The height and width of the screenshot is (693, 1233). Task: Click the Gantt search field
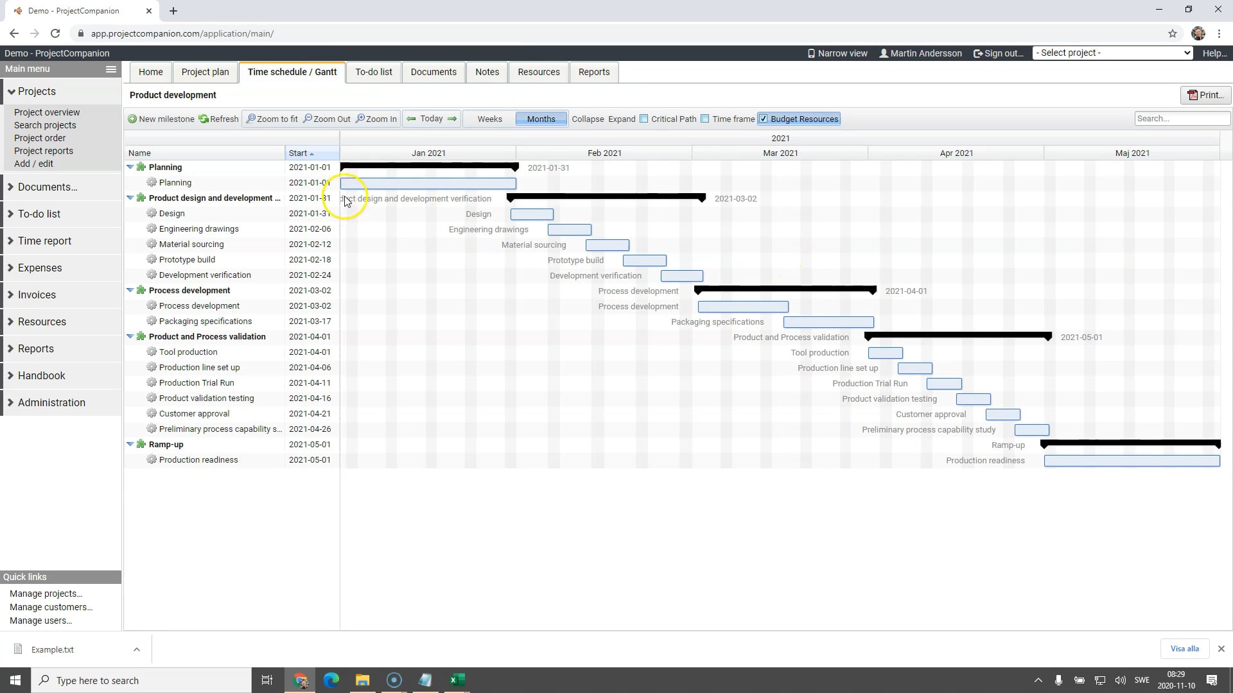(x=1182, y=119)
